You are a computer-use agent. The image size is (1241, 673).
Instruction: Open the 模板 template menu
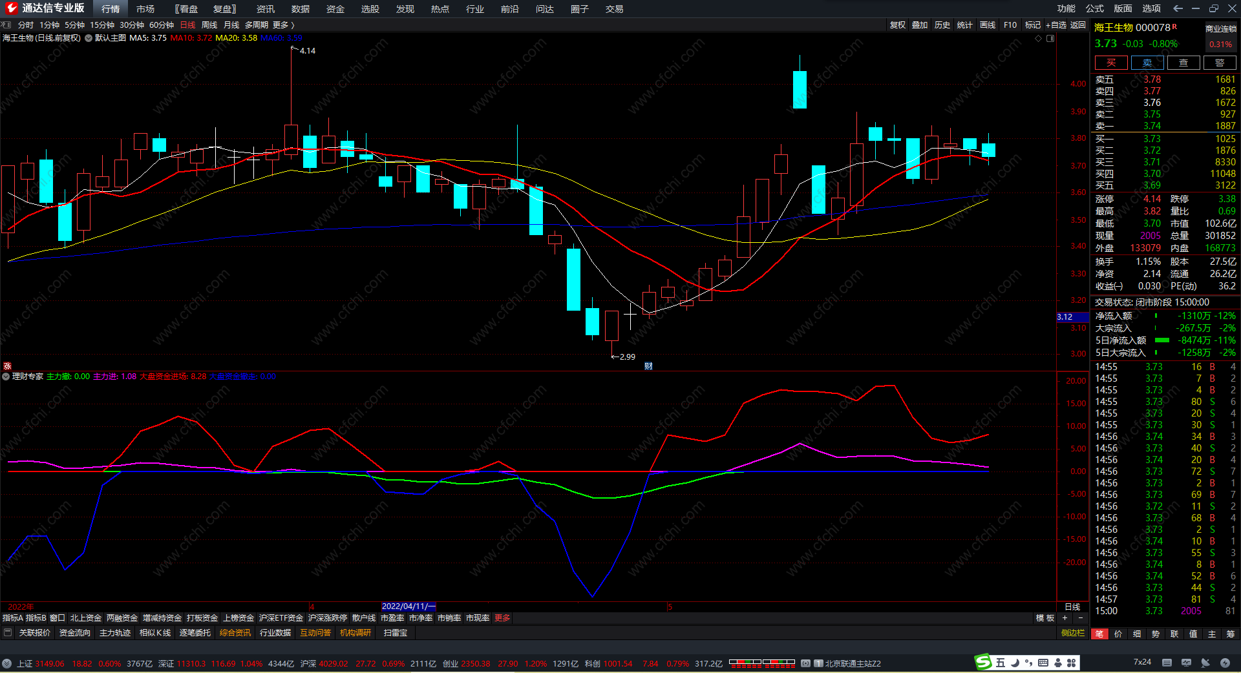tap(1045, 618)
